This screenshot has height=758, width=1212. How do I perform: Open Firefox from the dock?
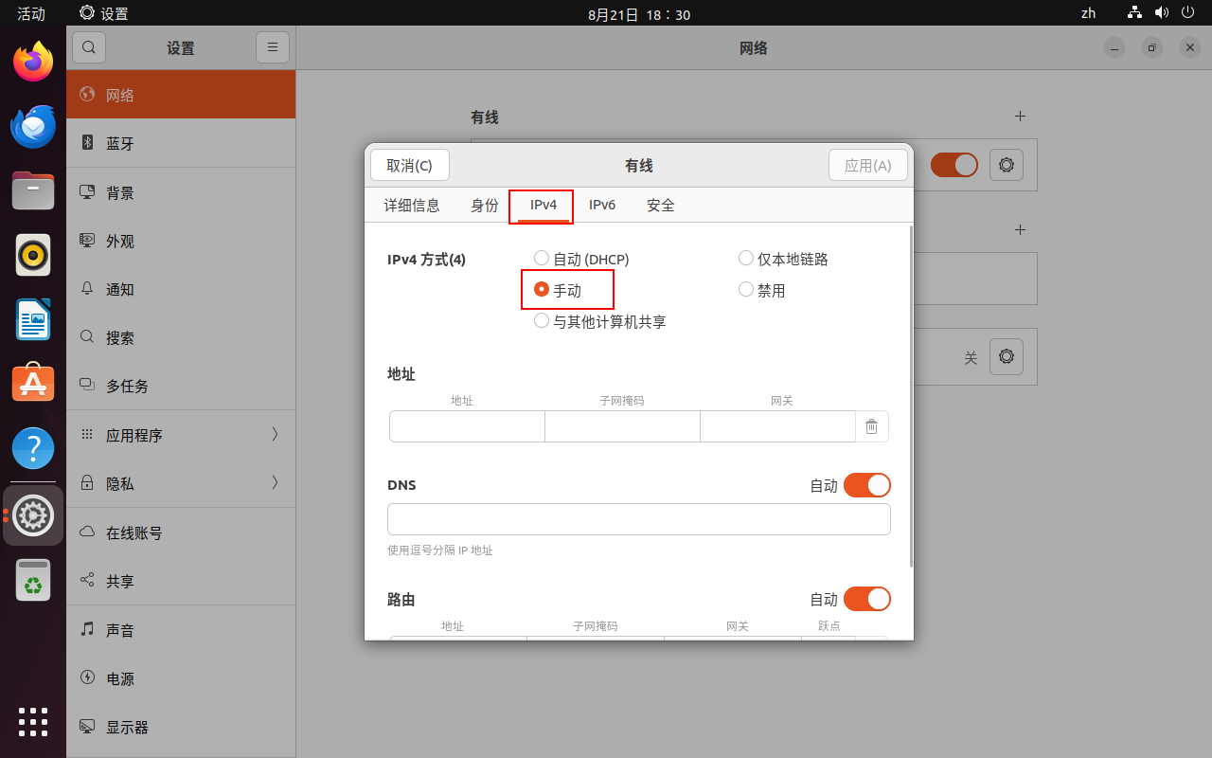pyautogui.click(x=33, y=63)
